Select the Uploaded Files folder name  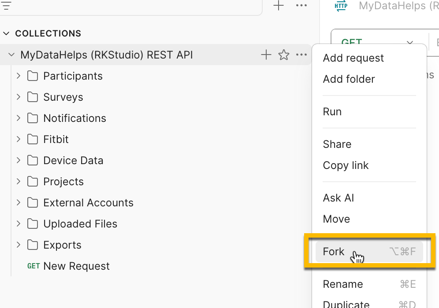[80, 224]
